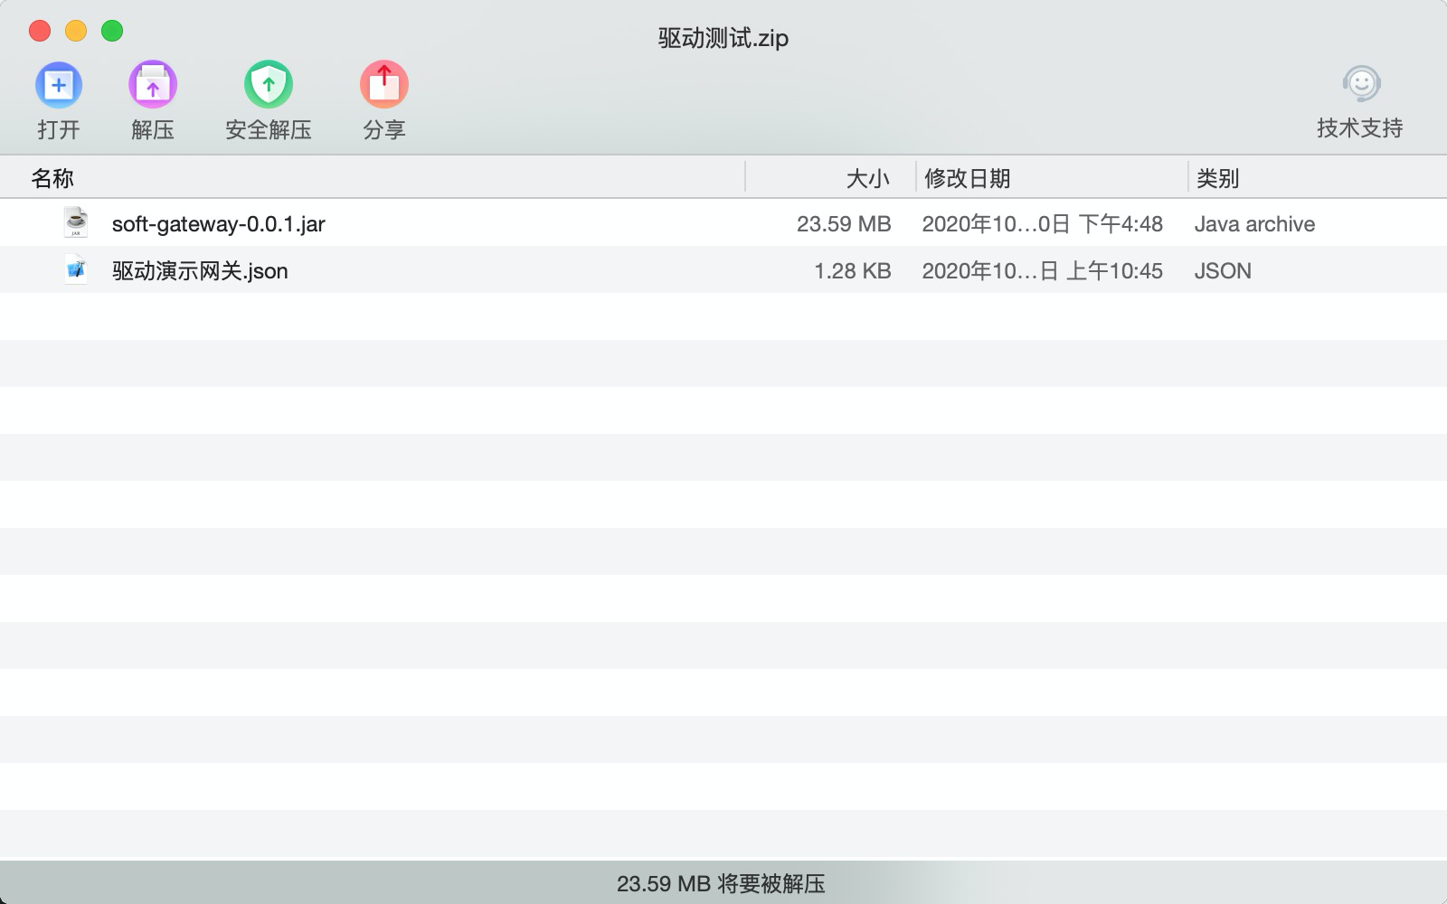The width and height of the screenshot is (1447, 904).
Task: Click the status bar extraction size text
Action: (721, 883)
